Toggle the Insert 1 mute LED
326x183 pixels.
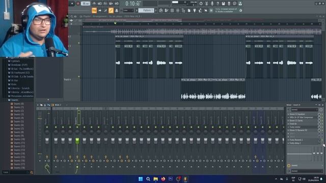(x=56, y=127)
